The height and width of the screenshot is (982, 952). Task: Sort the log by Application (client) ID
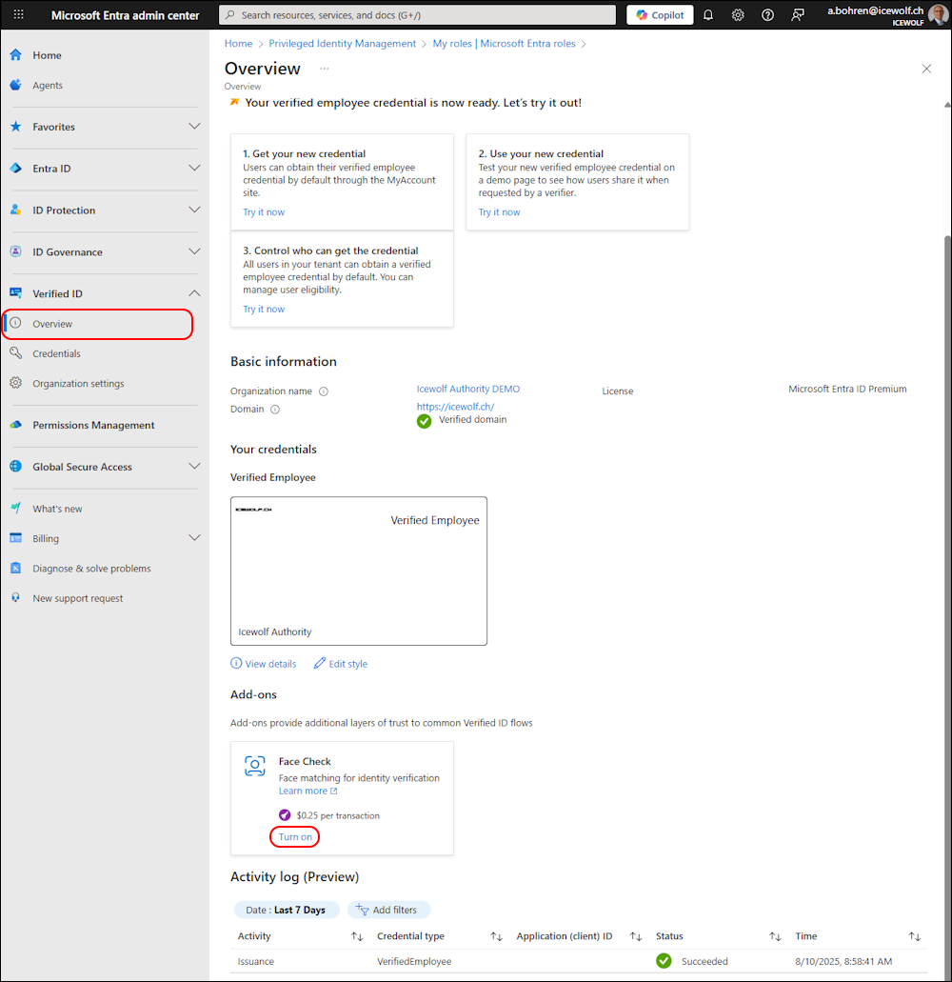click(x=636, y=936)
